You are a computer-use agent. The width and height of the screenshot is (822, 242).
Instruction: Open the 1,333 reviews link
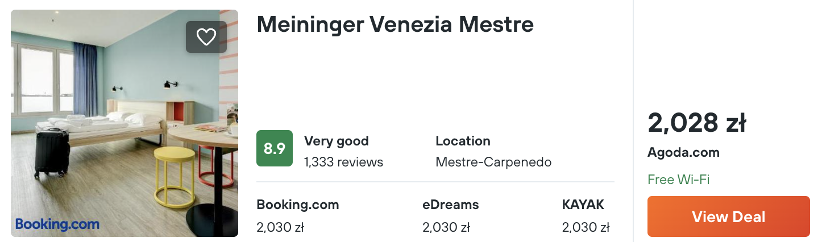point(343,162)
